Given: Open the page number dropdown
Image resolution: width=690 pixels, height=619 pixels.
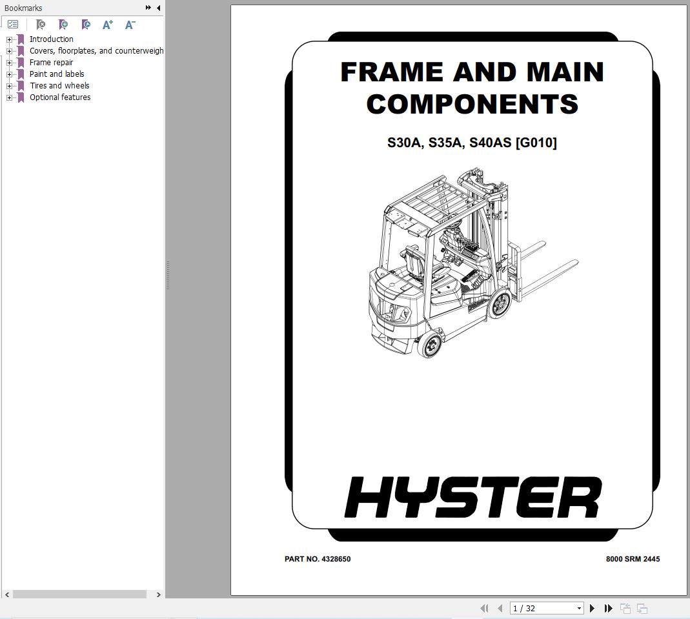Looking at the screenshot, I should (x=579, y=609).
